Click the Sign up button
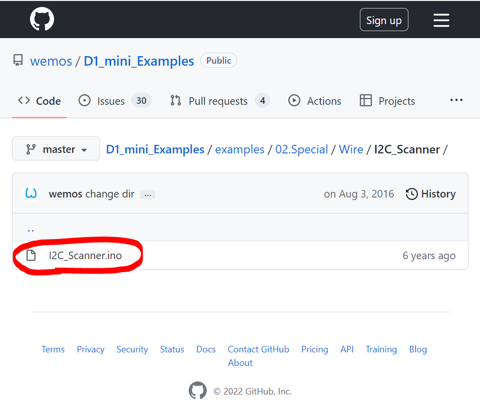 coord(384,20)
